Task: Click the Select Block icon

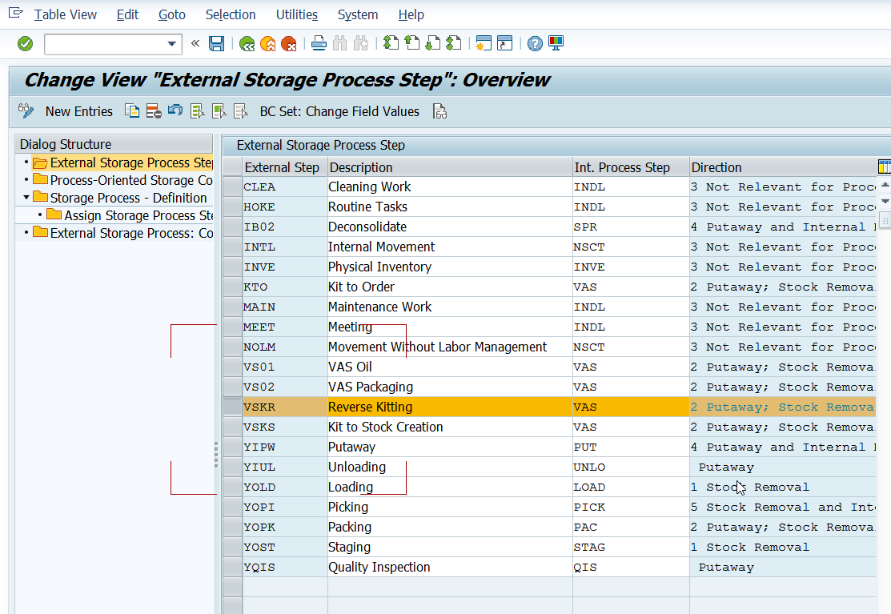Action: (219, 111)
